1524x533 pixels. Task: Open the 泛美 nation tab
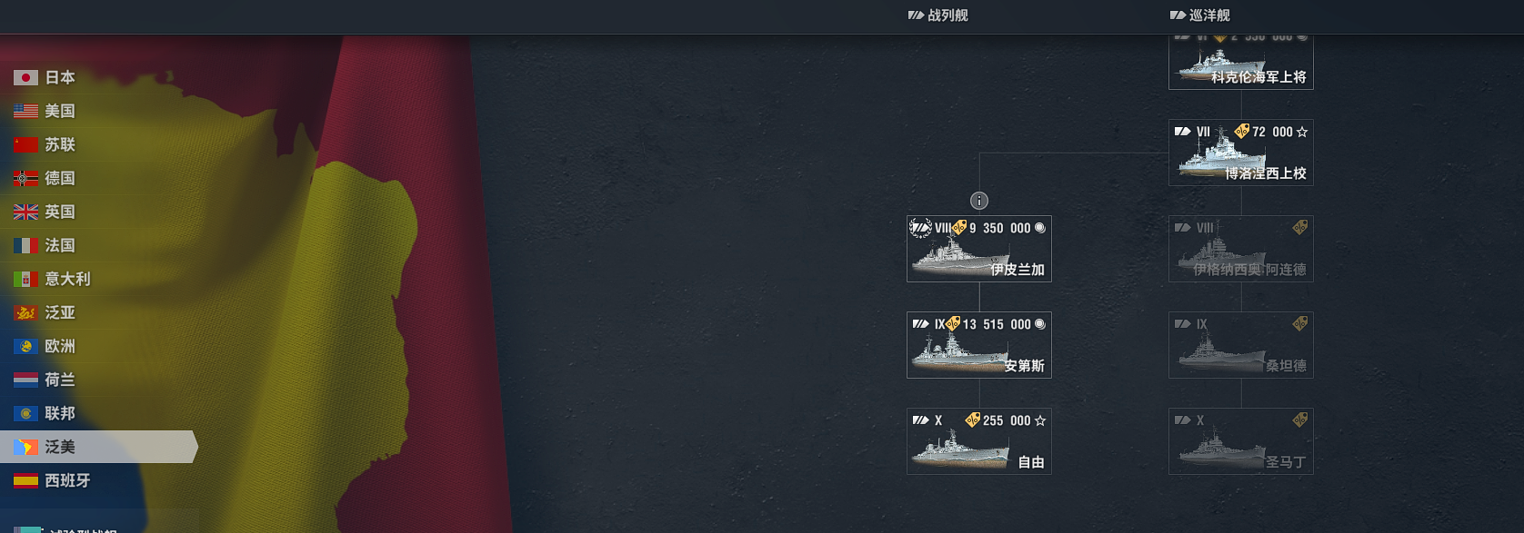click(x=98, y=447)
